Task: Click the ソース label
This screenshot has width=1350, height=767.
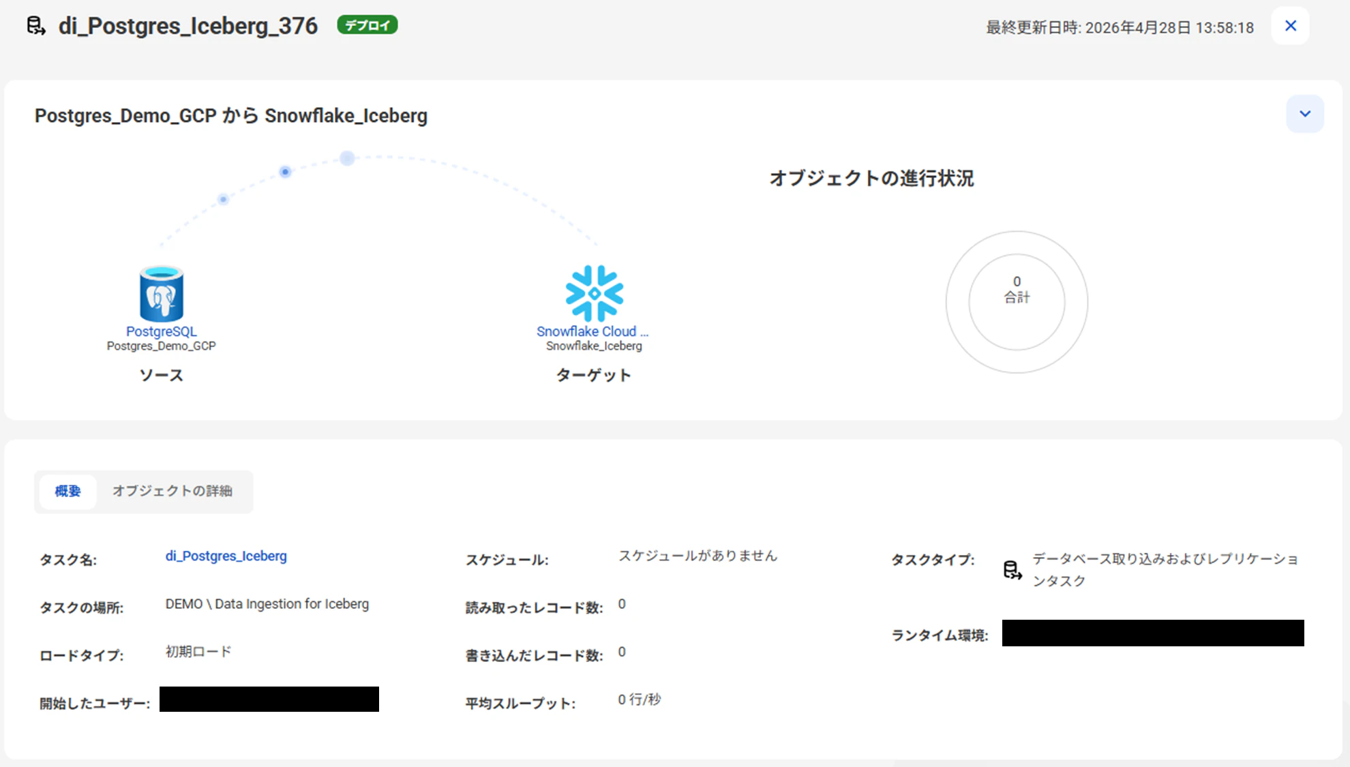Action: 162,375
